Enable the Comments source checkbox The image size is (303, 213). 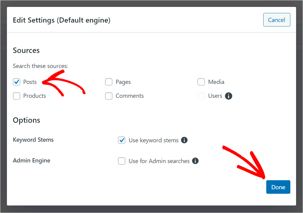[x=109, y=96]
